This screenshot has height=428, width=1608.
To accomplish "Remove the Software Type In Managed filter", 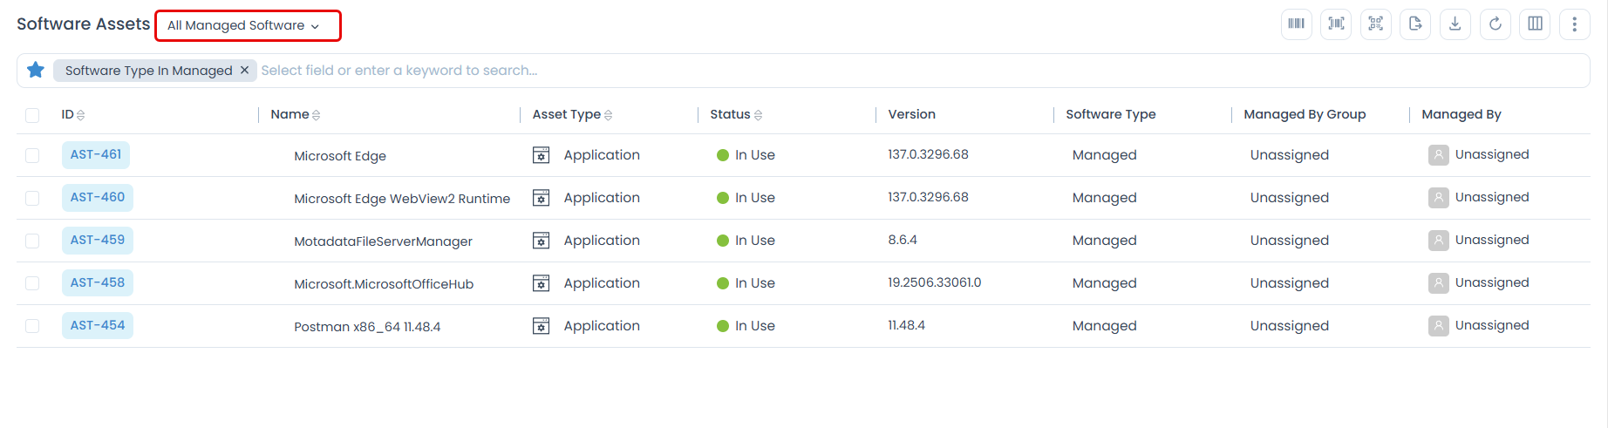I will (244, 70).
